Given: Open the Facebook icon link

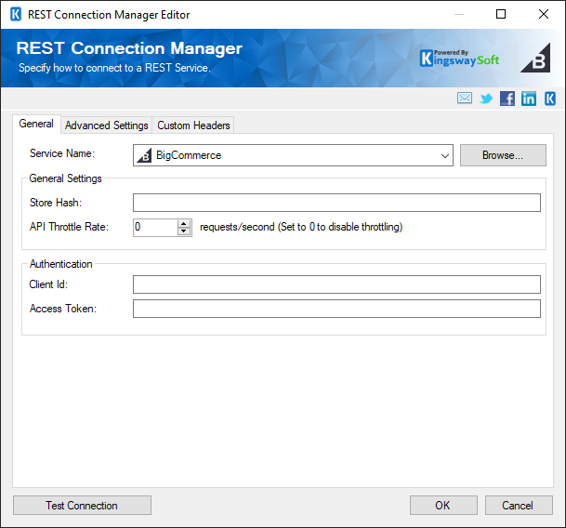Looking at the screenshot, I should [x=507, y=99].
